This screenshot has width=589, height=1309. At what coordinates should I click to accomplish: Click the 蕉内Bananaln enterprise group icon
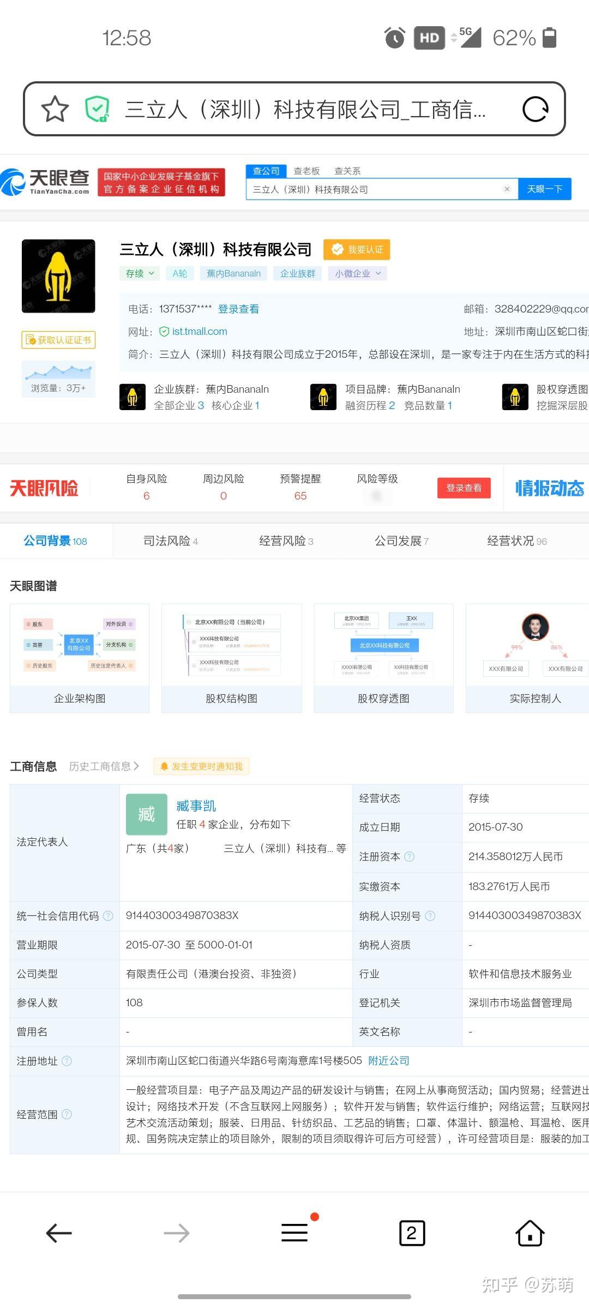click(133, 397)
